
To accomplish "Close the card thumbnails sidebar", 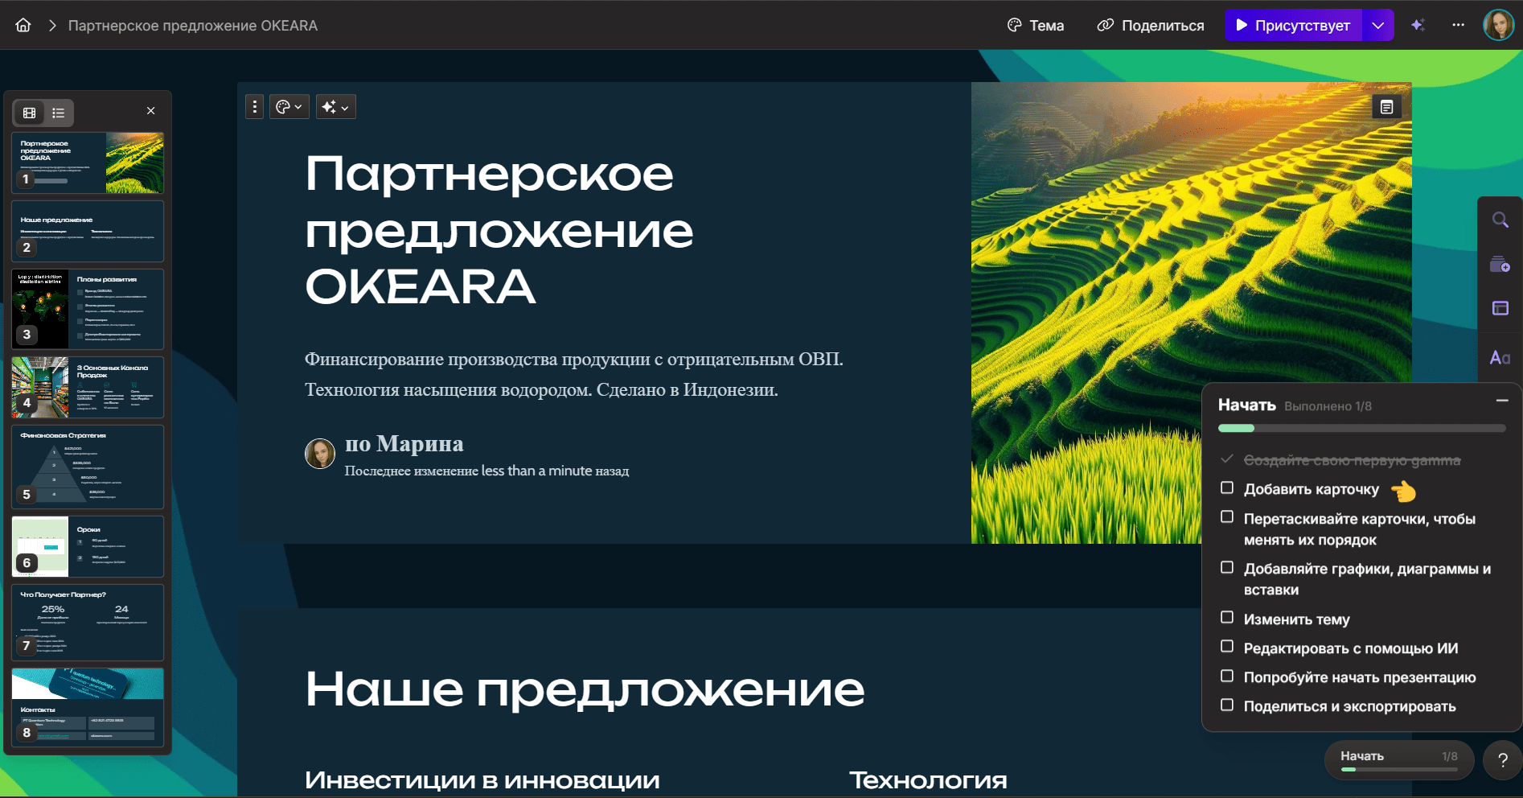I will pyautogui.click(x=151, y=111).
